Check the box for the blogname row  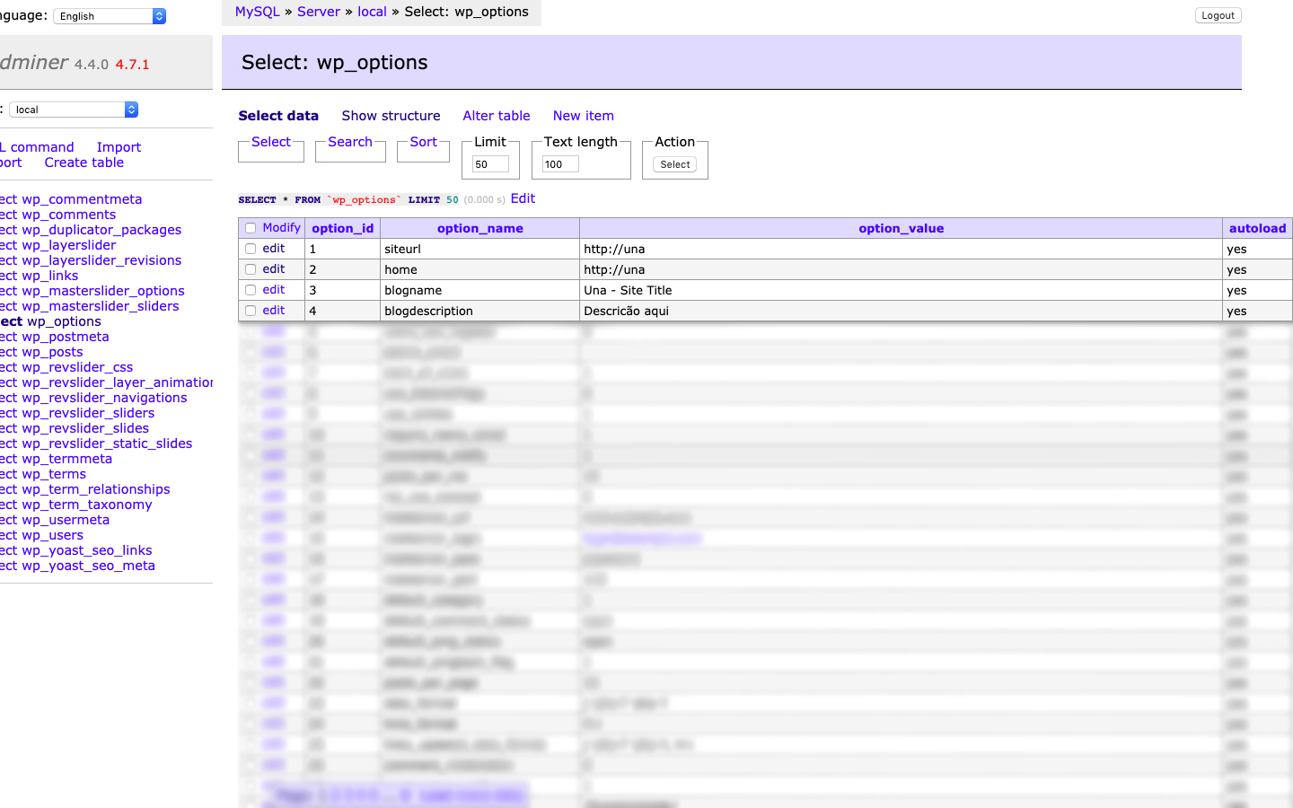coord(251,290)
